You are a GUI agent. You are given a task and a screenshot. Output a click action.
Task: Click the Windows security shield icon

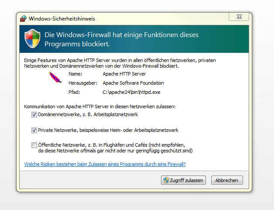[32, 38]
